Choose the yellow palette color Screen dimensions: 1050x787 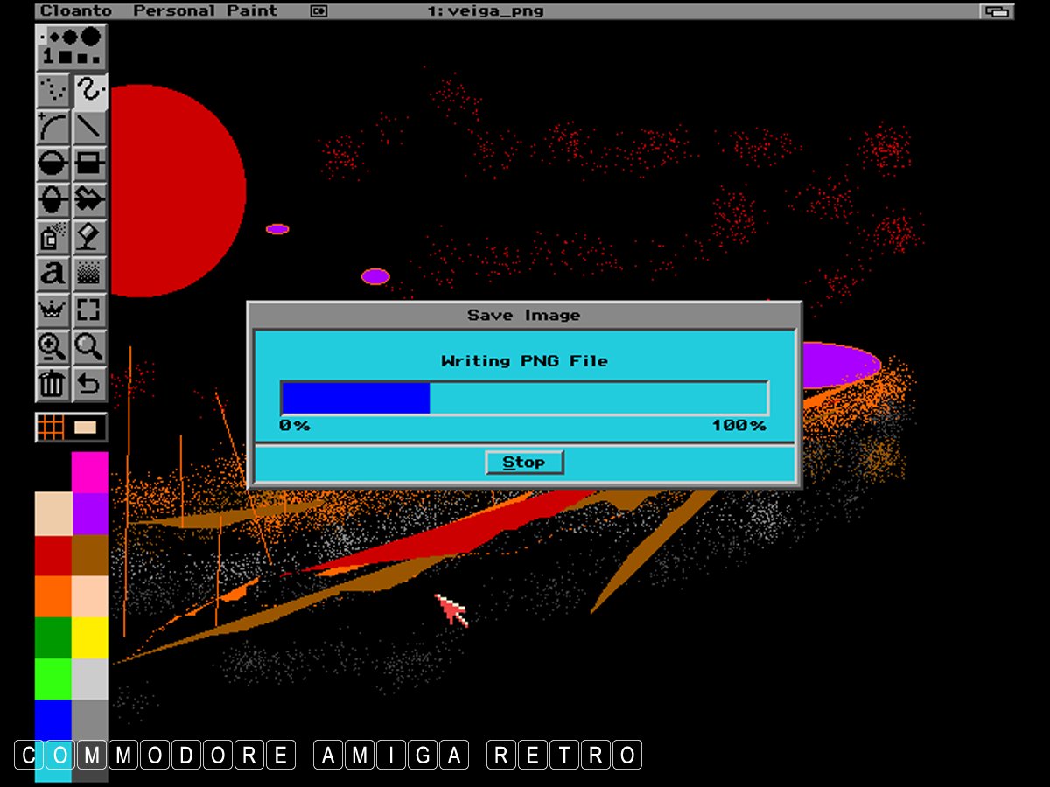[x=89, y=637]
